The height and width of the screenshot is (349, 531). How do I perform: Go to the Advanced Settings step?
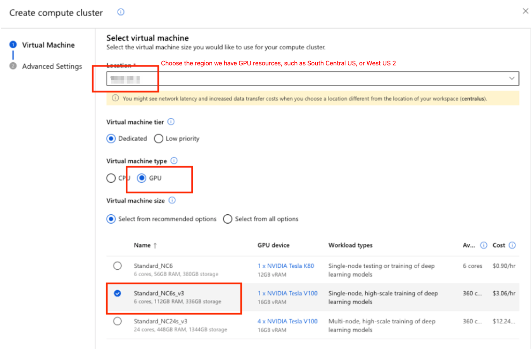click(x=52, y=66)
